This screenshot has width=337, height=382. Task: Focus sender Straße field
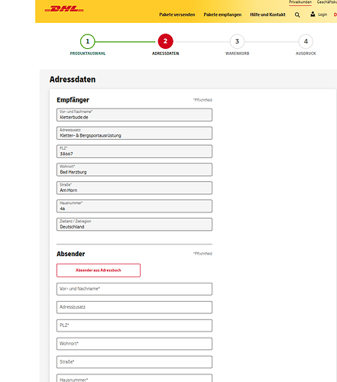[x=134, y=362]
